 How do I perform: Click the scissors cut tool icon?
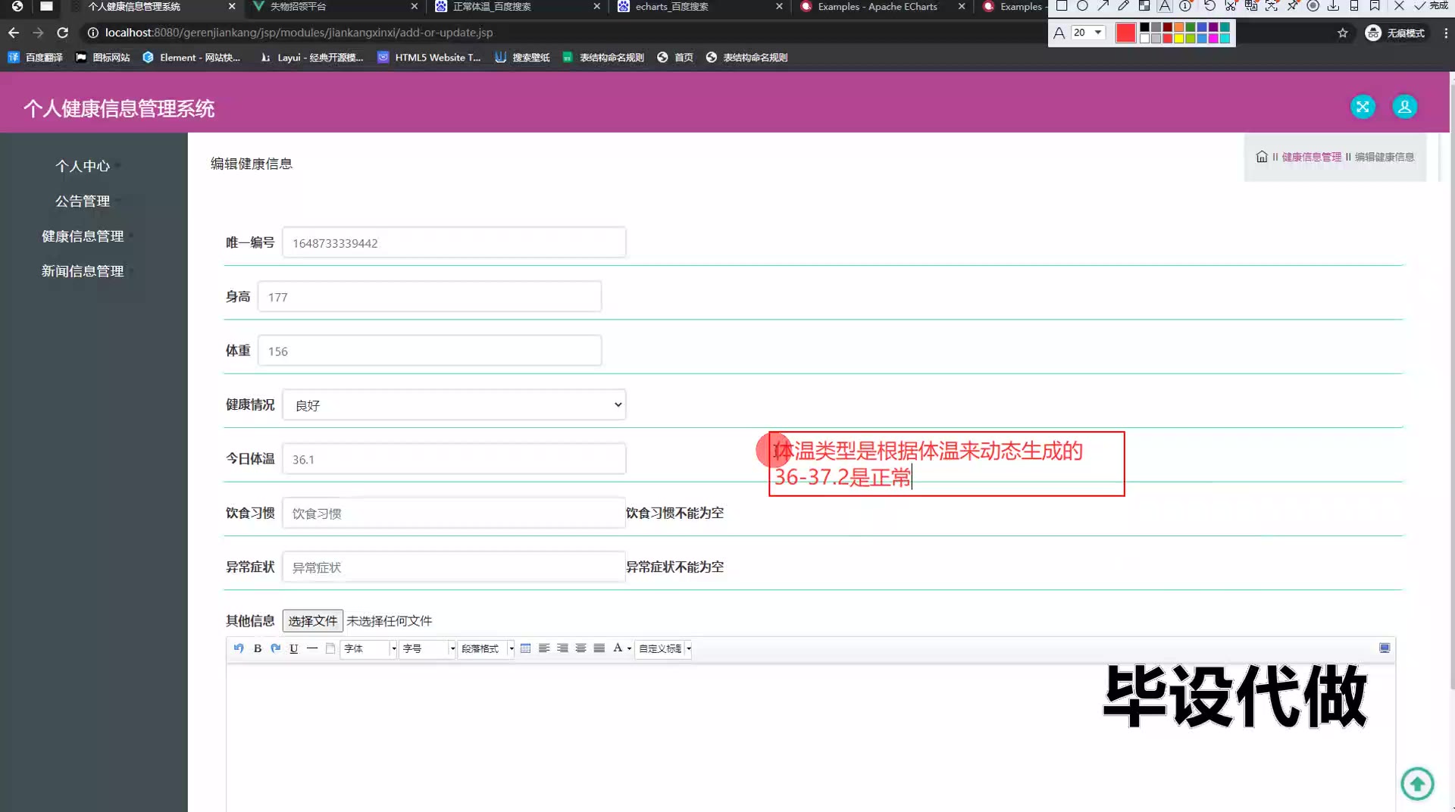tap(1231, 5)
